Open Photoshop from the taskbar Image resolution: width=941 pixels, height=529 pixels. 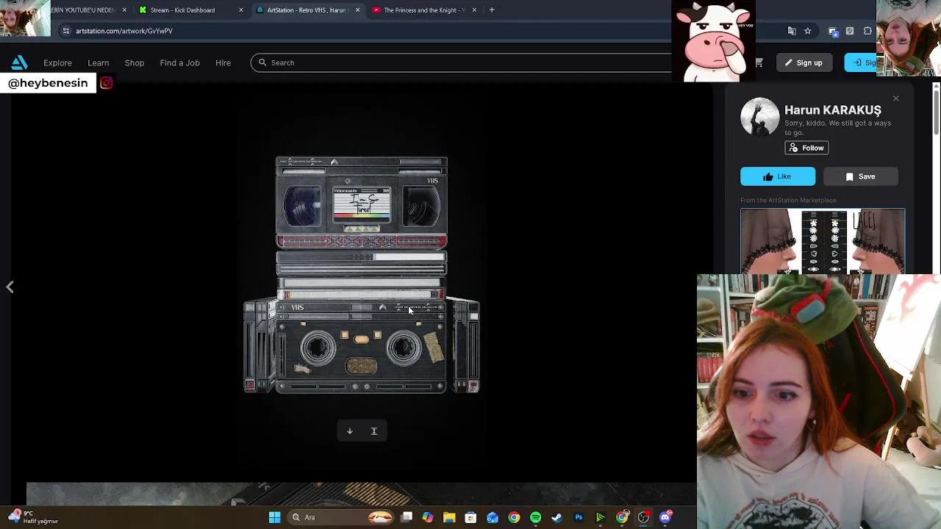[x=579, y=517]
